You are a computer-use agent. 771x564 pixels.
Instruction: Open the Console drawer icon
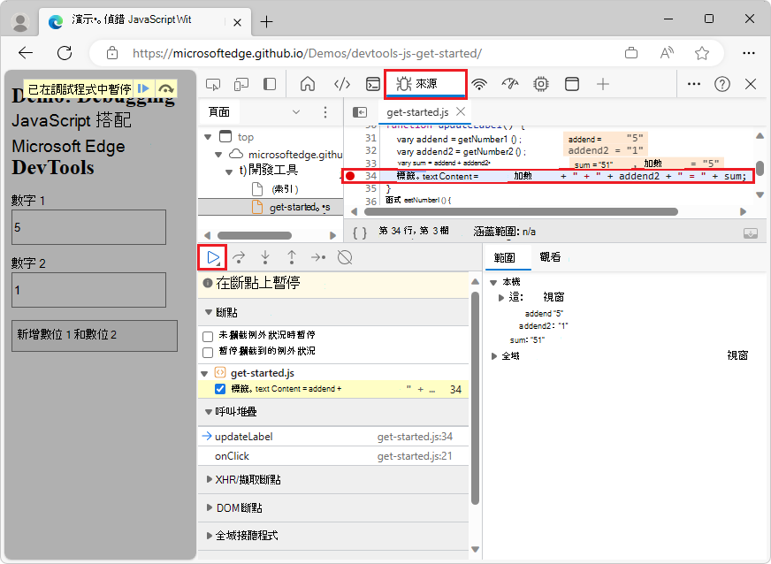[x=373, y=83]
